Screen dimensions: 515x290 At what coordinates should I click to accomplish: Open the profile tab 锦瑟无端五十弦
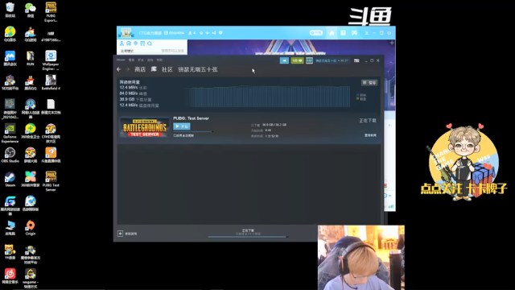pyautogui.click(x=198, y=69)
